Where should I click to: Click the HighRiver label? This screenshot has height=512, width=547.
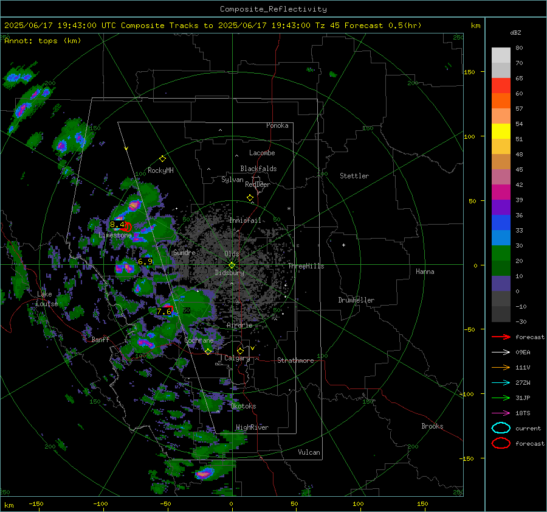tap(252, 427)
